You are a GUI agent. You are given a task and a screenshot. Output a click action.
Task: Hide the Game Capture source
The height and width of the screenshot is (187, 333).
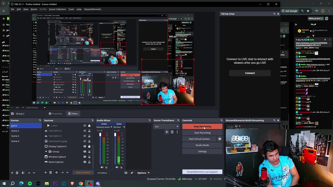[85, 162]
